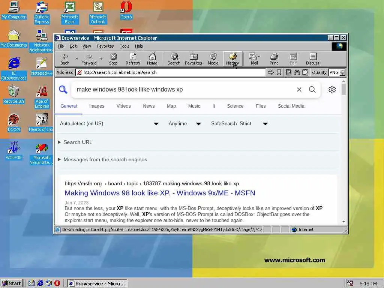This screenshot has height=288, width=384.
Task: Click the page scroll down arrow
Action: tap(343, 221)
